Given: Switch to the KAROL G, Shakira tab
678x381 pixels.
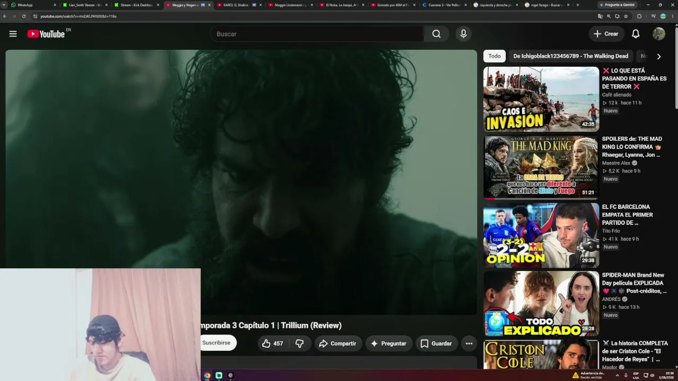Looking at the screenshot, I should 239,5.
